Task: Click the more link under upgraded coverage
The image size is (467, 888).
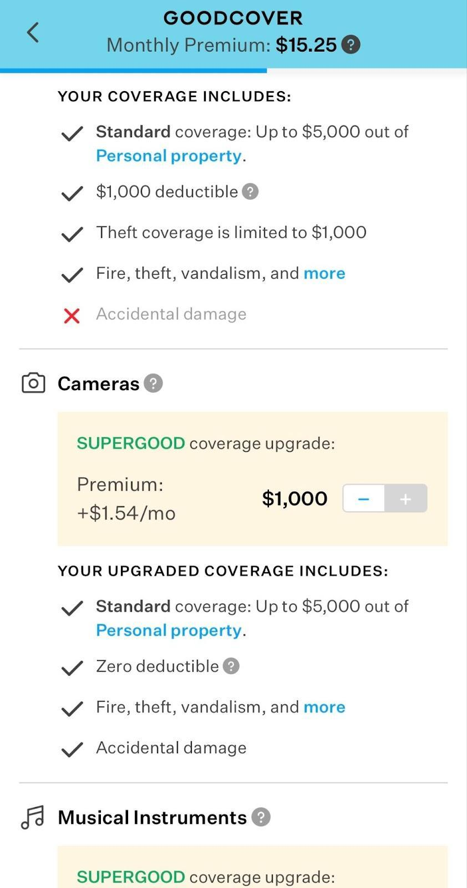Action: click(324, 707)
